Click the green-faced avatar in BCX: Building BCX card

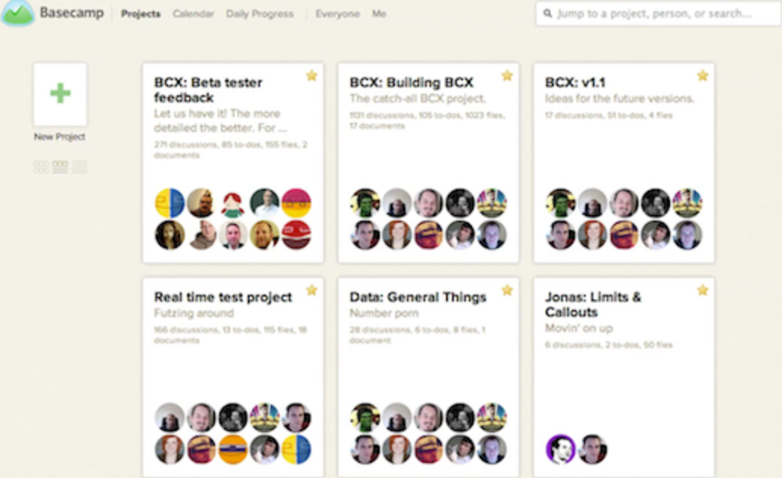point(365,203)
